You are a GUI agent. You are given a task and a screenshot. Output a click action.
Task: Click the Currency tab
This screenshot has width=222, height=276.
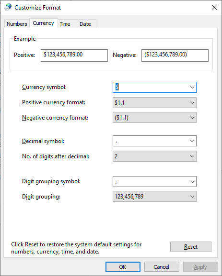[x=44, y=23]
